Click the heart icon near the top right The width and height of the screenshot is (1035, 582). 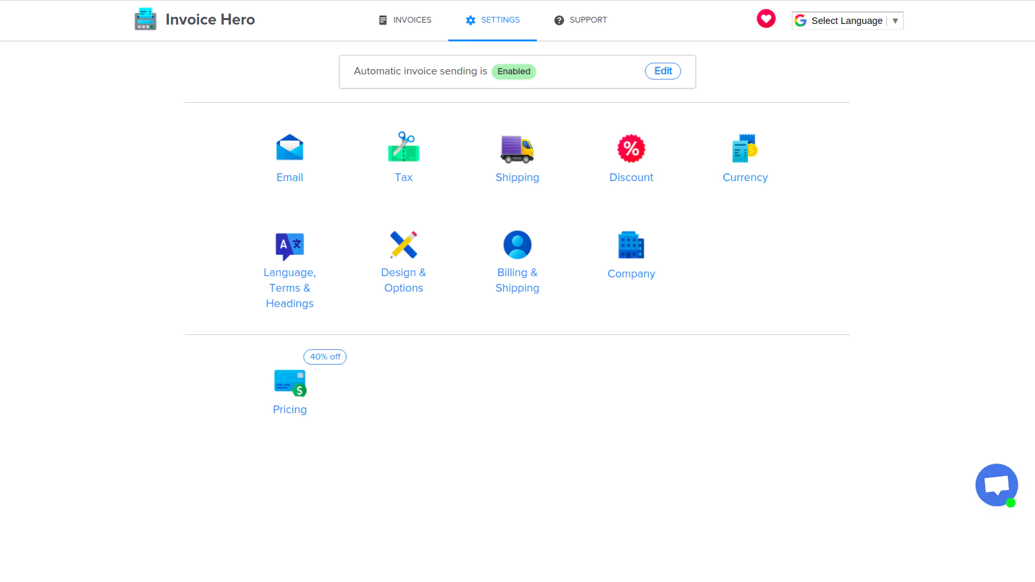click(x=766, y=19)
